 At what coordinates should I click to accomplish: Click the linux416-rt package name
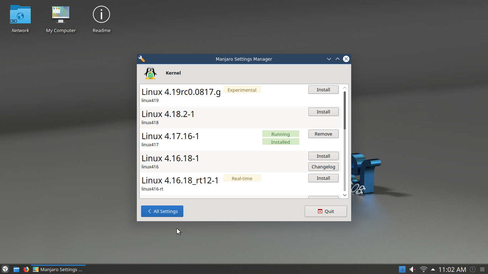click(152, 189)
